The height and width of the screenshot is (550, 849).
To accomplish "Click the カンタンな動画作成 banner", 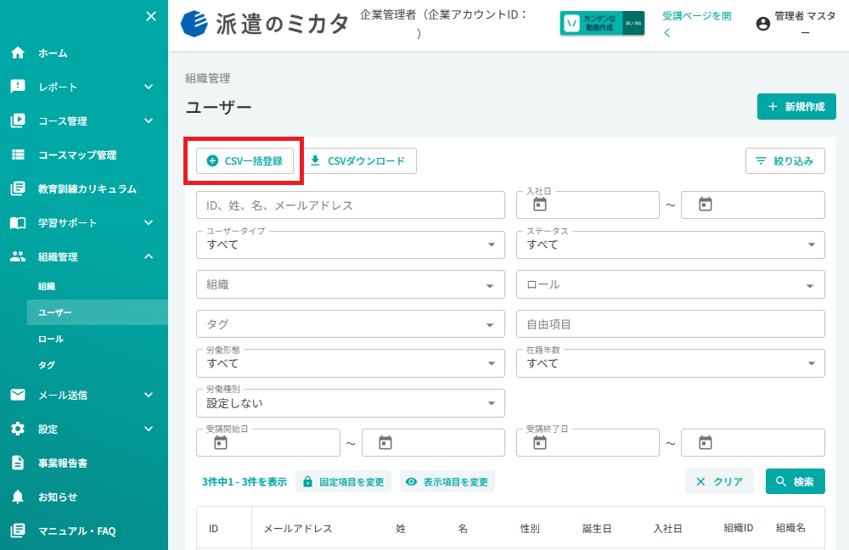I will tap(602, 23).
